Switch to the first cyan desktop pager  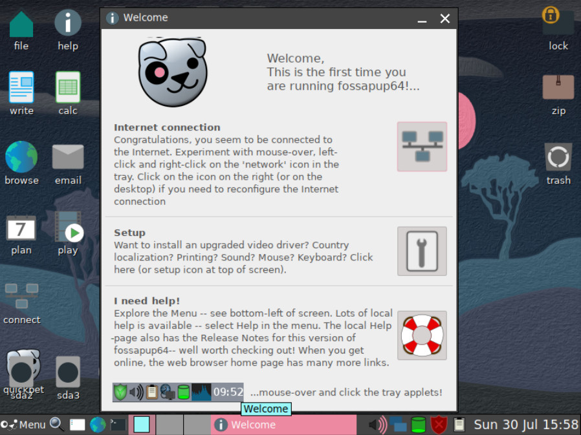coord(142,425)
